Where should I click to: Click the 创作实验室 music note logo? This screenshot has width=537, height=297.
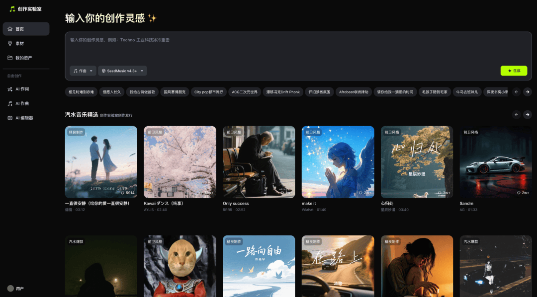(12, 9)
